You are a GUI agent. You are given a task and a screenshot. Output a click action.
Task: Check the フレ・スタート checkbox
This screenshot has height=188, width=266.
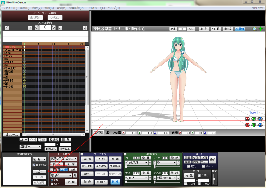[x=185, y=184]
